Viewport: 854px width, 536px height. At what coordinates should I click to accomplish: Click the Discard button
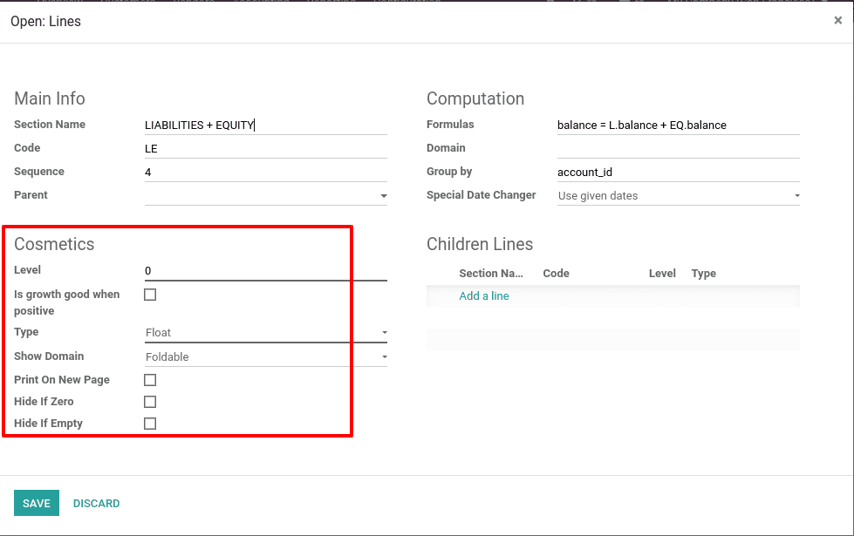(97, 504)
